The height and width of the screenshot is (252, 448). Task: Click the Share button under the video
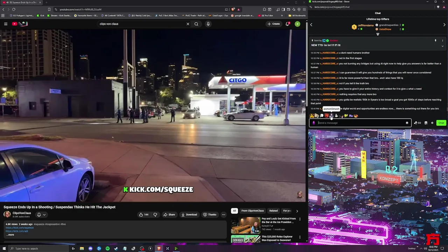[x=169, y=215]
